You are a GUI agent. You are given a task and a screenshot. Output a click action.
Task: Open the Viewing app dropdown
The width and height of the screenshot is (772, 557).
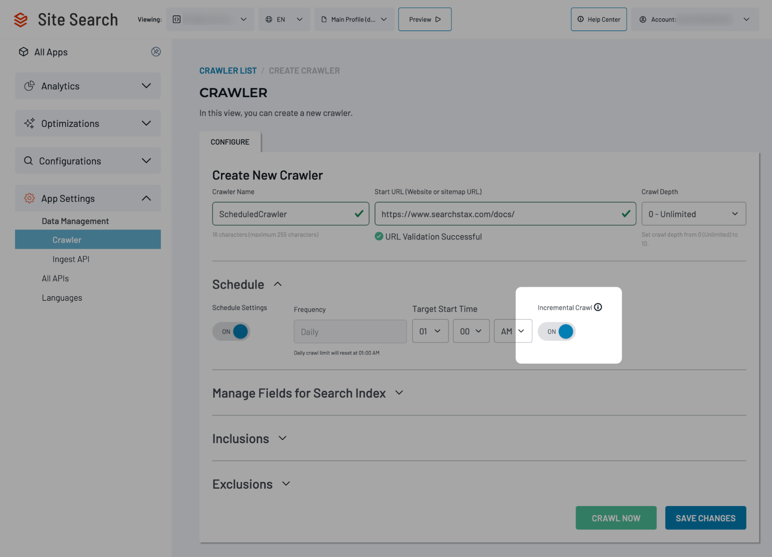point(210,19)
